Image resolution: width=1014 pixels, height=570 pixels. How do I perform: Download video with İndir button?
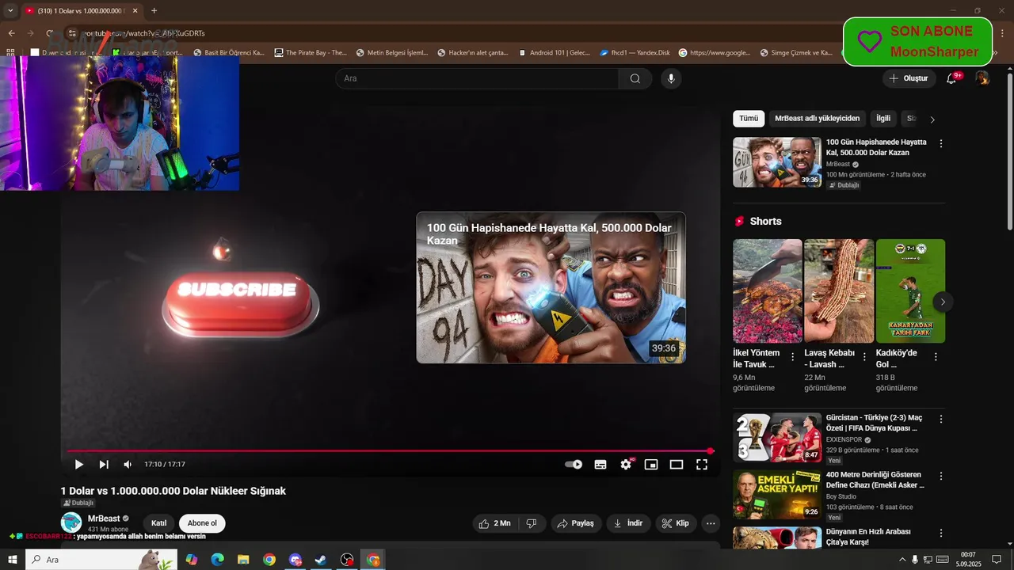[x=629, y=523]
